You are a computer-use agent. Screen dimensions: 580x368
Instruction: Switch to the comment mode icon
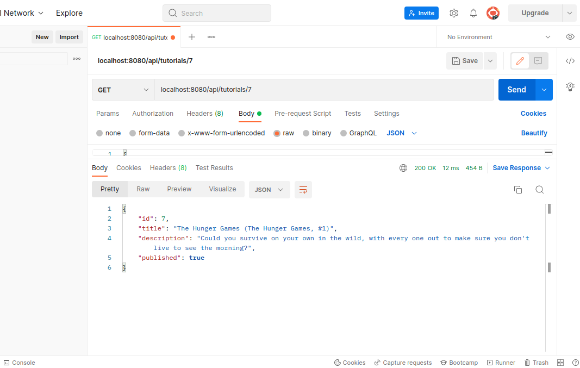click(538, 61)
